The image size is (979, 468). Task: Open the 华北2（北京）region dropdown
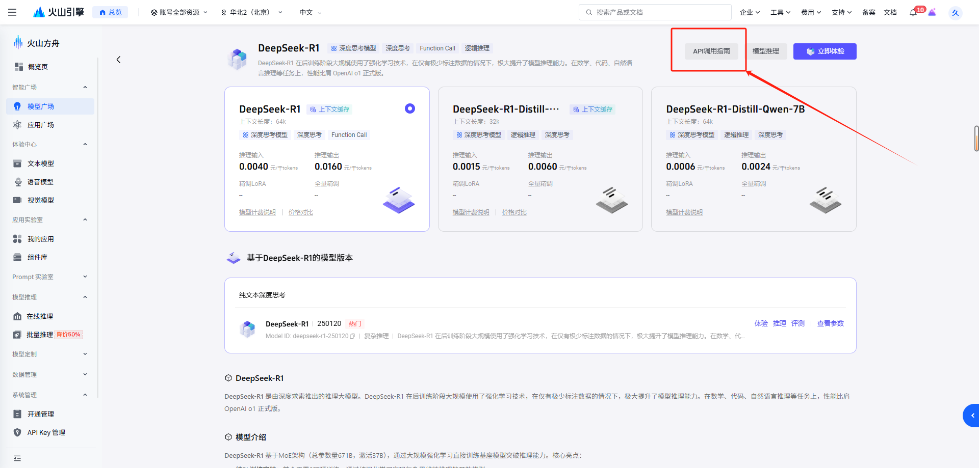pos(251,12)
